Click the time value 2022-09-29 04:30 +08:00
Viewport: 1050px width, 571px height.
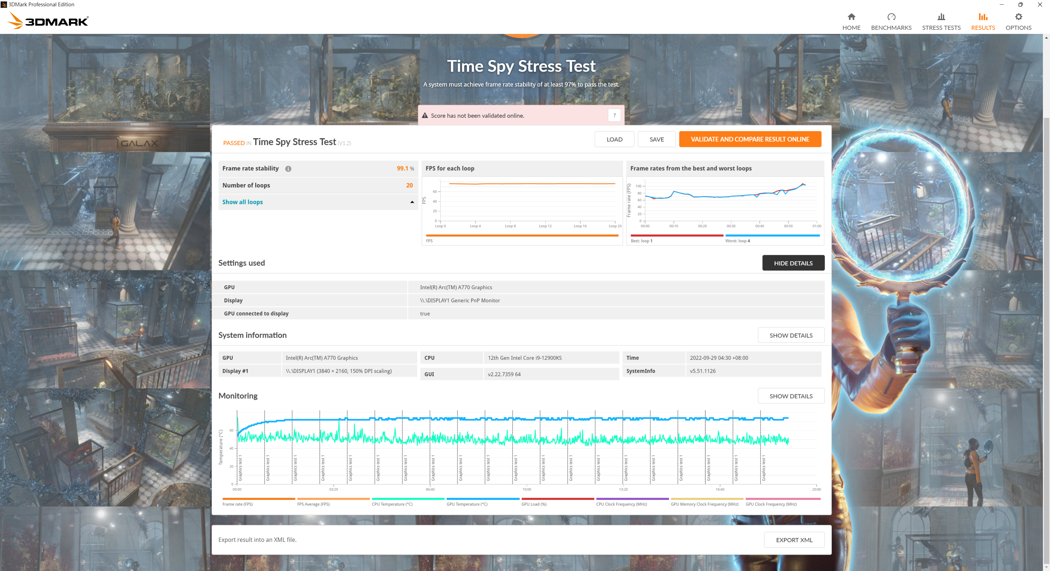tap(719, 358)
